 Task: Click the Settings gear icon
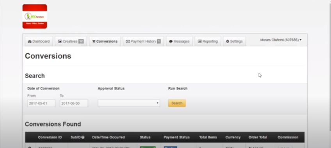228,41
